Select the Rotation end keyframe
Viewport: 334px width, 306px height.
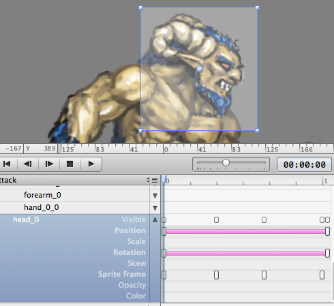327,253
